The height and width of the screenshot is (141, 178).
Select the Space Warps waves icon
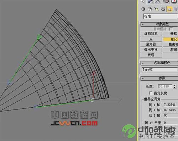(x=176, y=9)
